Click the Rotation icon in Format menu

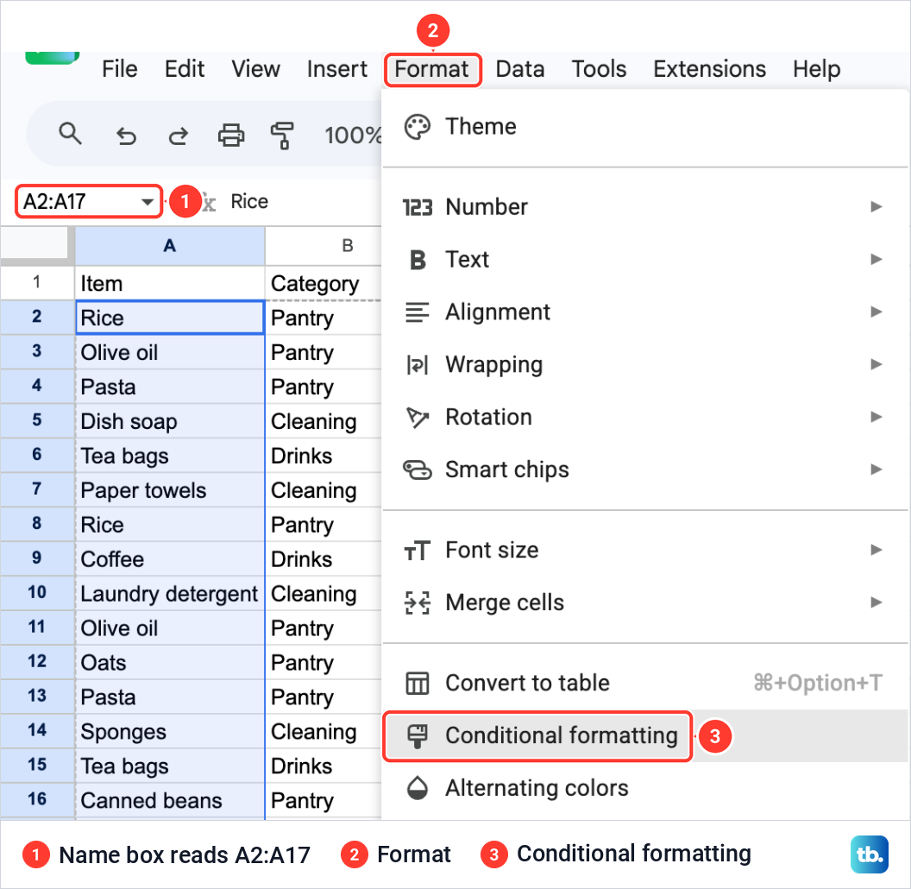[x=418, y=418]
